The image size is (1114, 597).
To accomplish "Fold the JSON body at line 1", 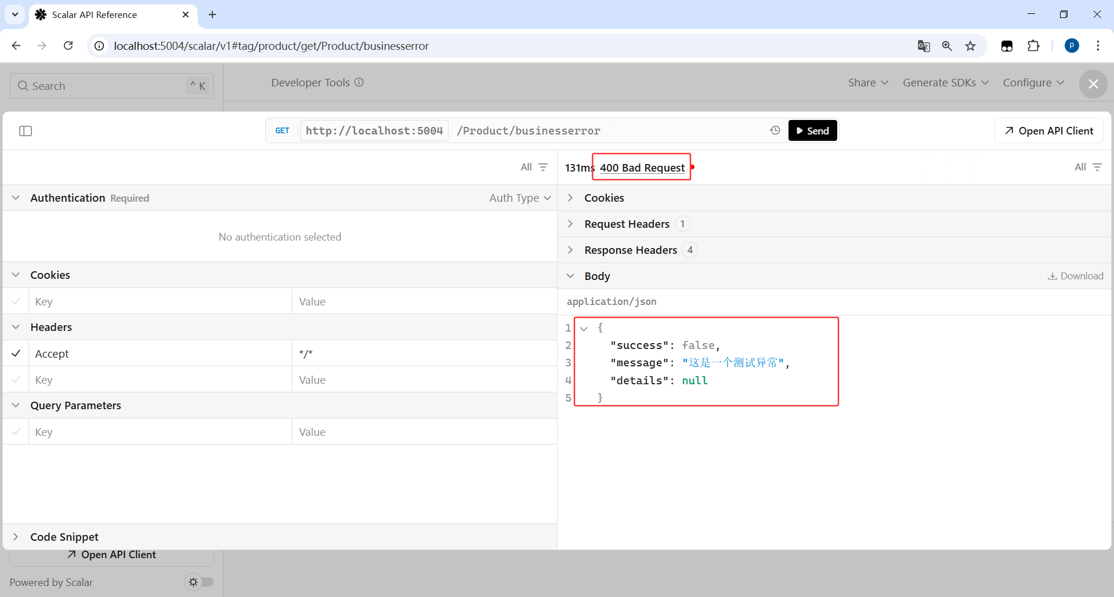I will (x=584, y=329).
